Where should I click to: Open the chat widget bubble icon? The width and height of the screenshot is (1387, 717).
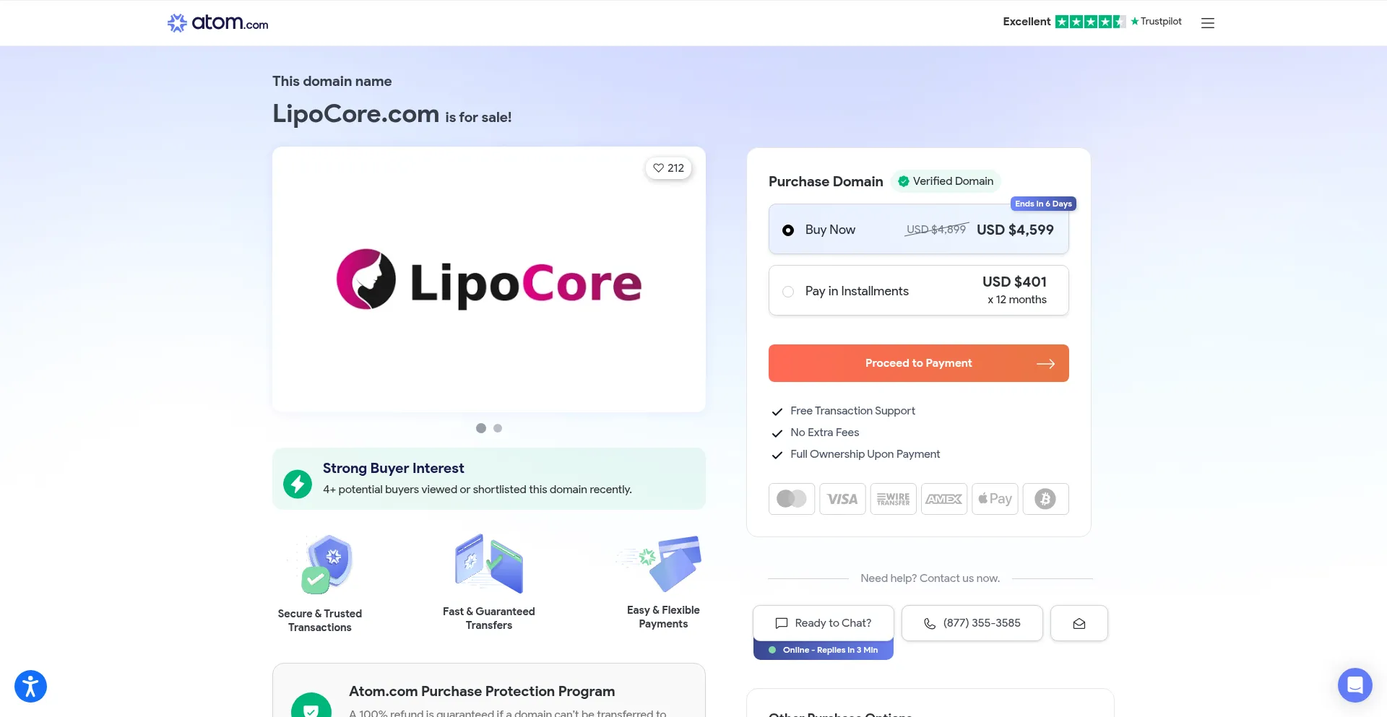click(x=1354, y=685)
